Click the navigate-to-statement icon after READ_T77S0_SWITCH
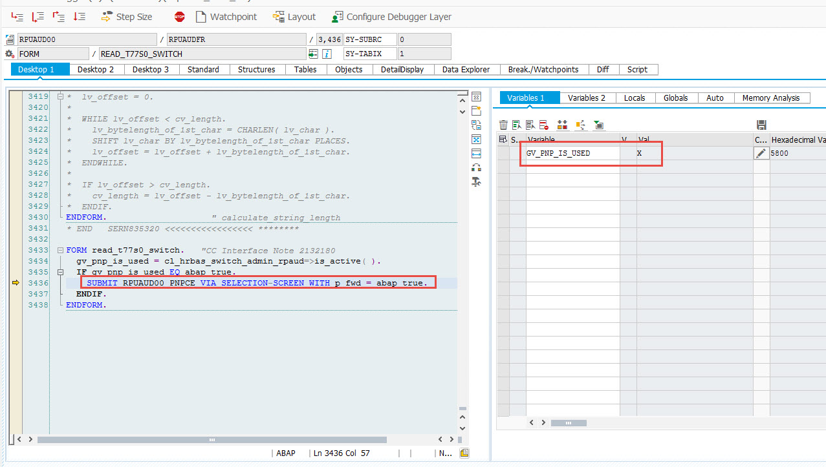Viewport: 826px width, 467px height. (314, 54)
